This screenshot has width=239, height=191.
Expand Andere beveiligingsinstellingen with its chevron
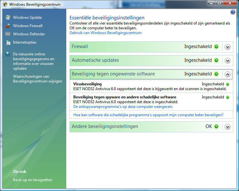228,127
